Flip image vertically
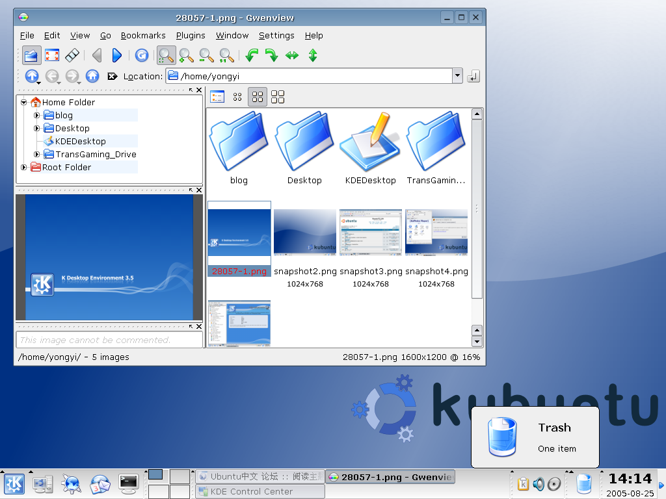The width and height of the screenshot is (666, 499). coord(313,55)
